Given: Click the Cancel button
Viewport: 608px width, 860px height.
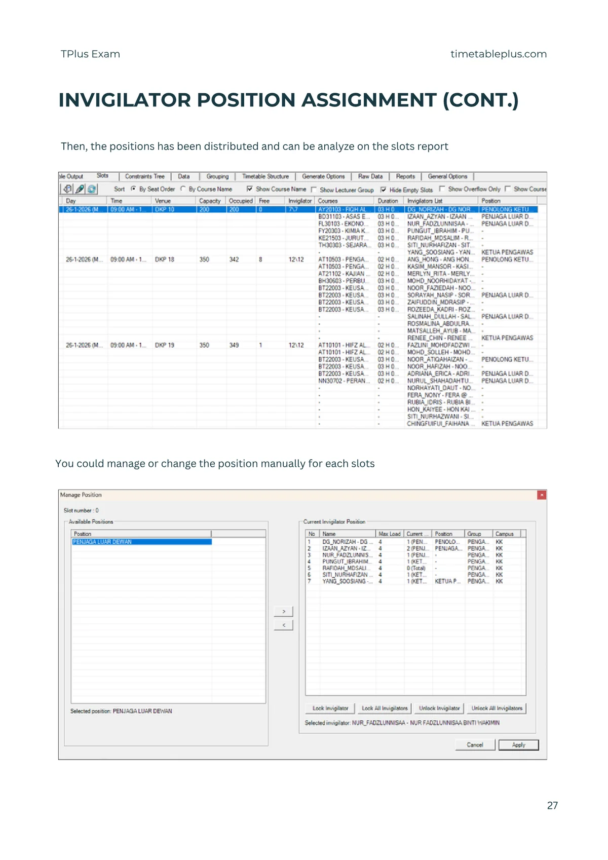Looking at the screenshot, I should point(475,745).
